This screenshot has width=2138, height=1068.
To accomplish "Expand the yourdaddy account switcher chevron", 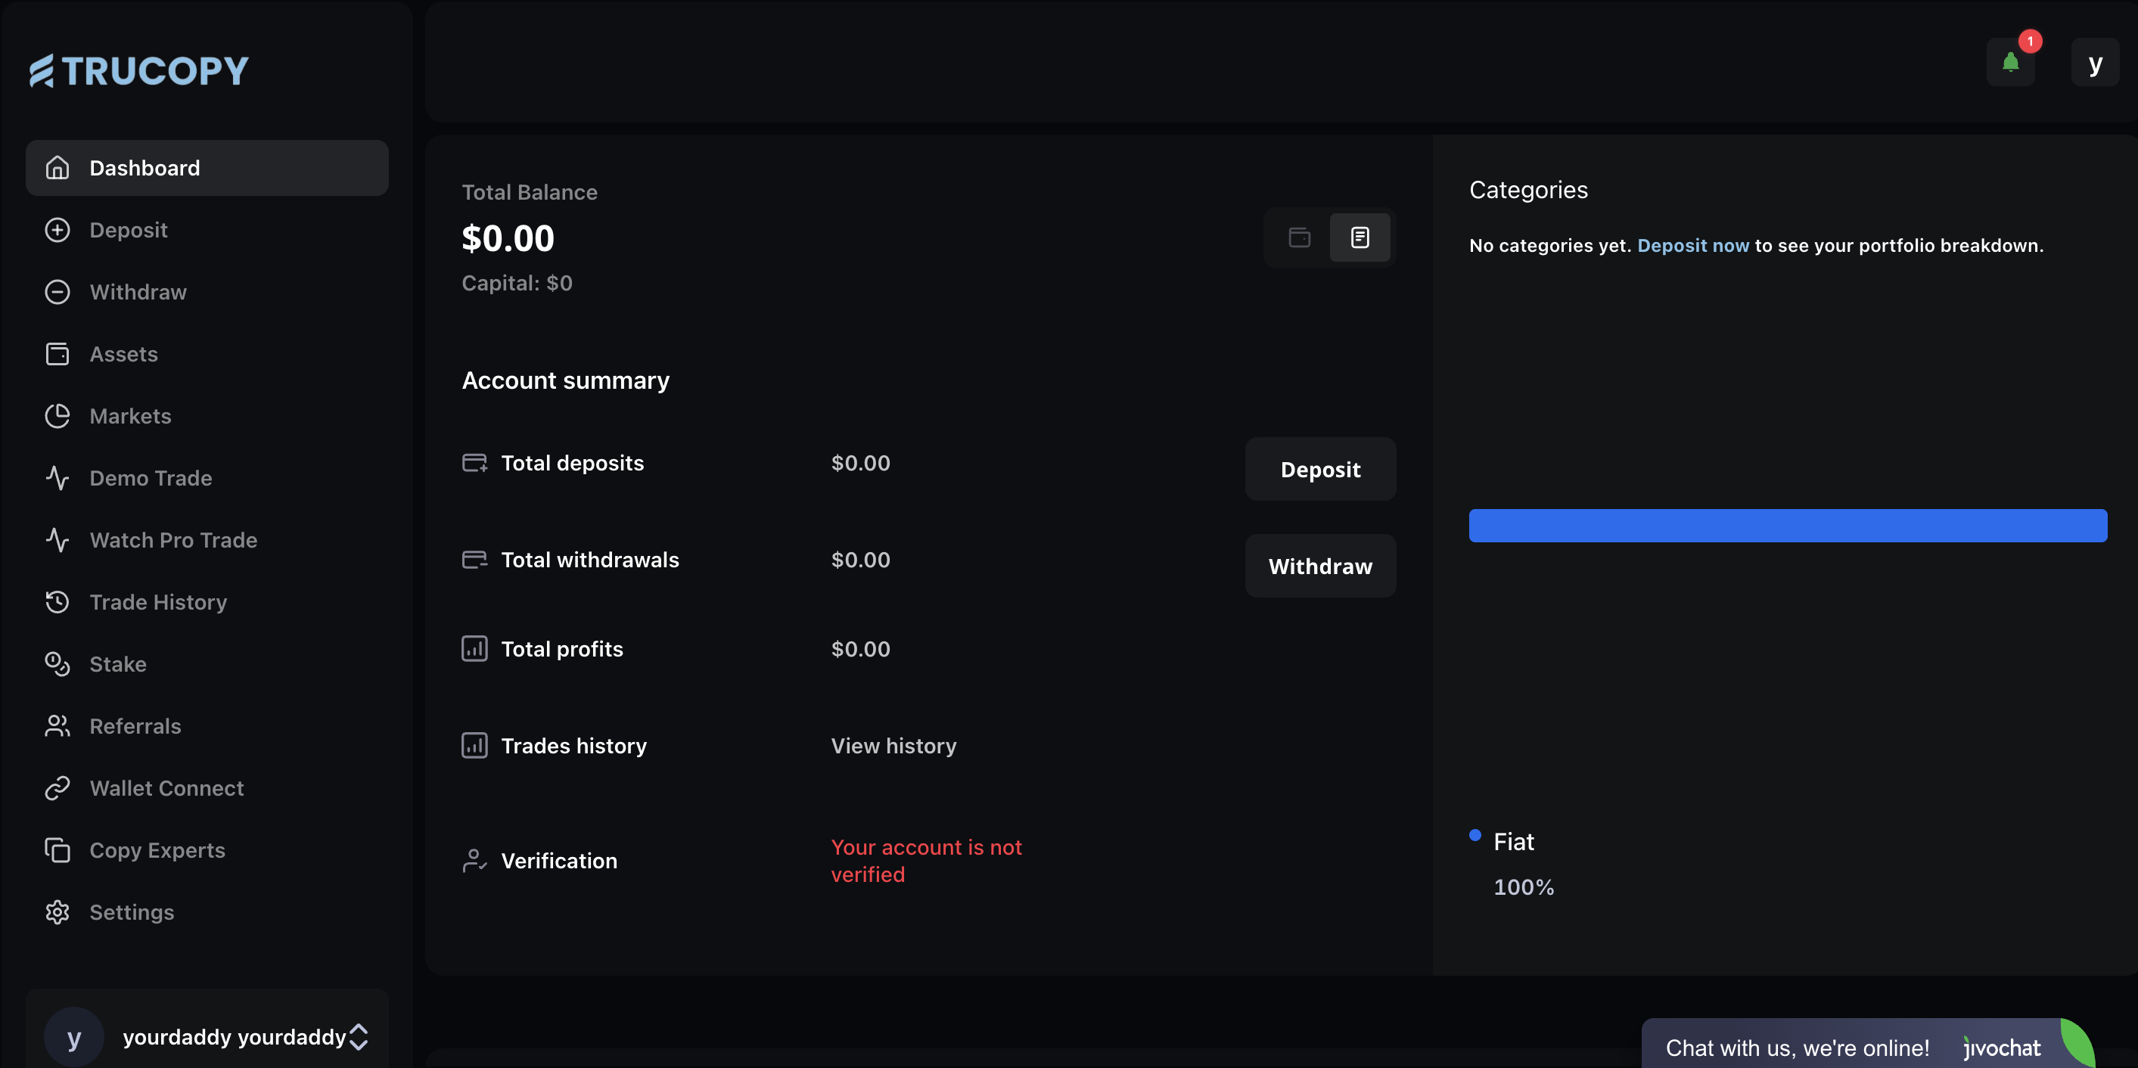I will [x=359, y=1035].
